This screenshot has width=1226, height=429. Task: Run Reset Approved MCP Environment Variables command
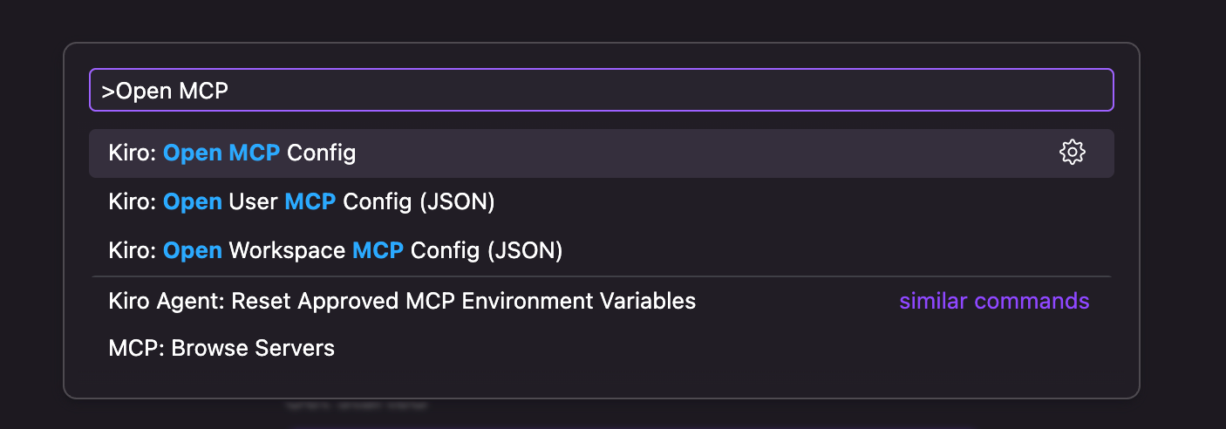pos(402,302)
